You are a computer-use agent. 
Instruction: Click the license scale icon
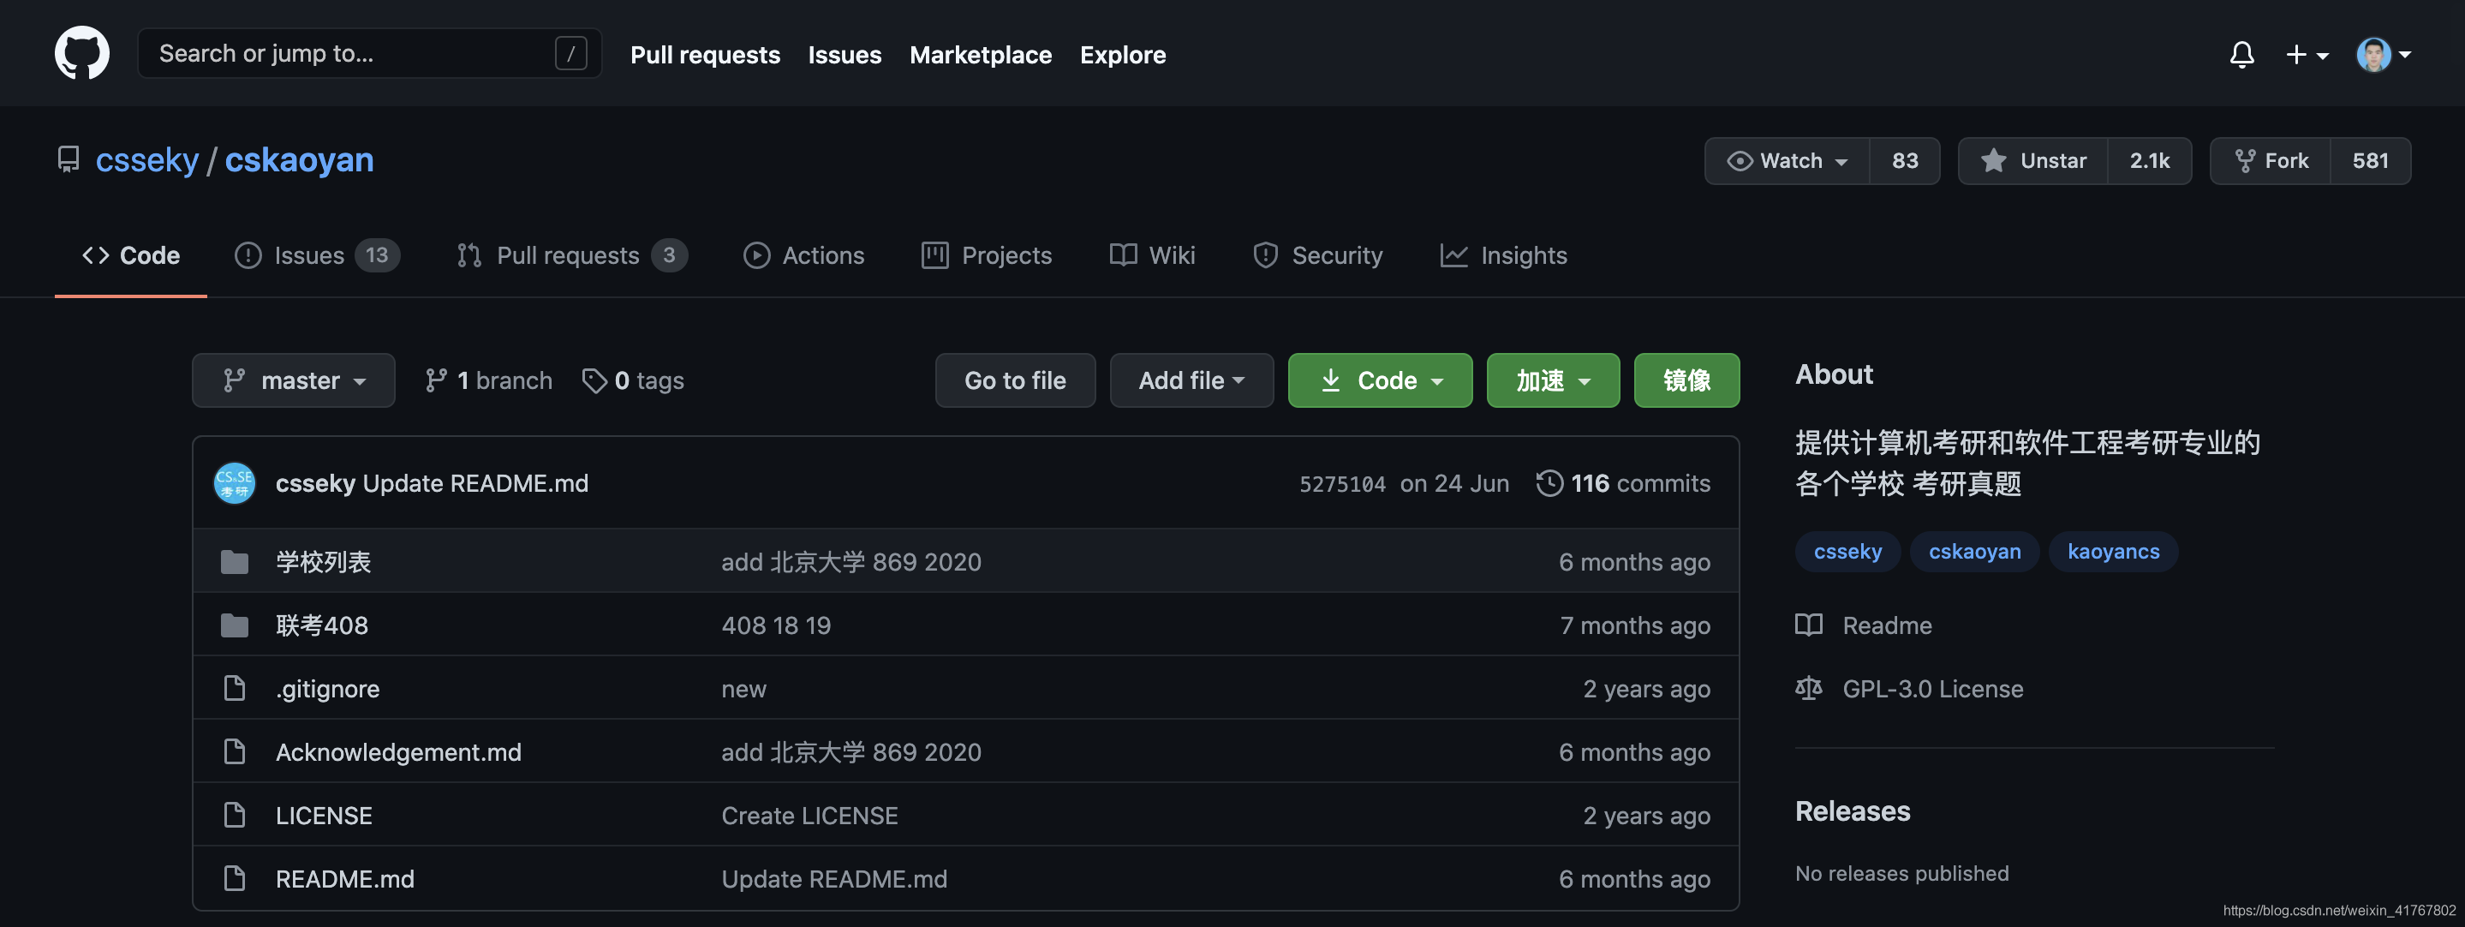(x=1809, y=689)
